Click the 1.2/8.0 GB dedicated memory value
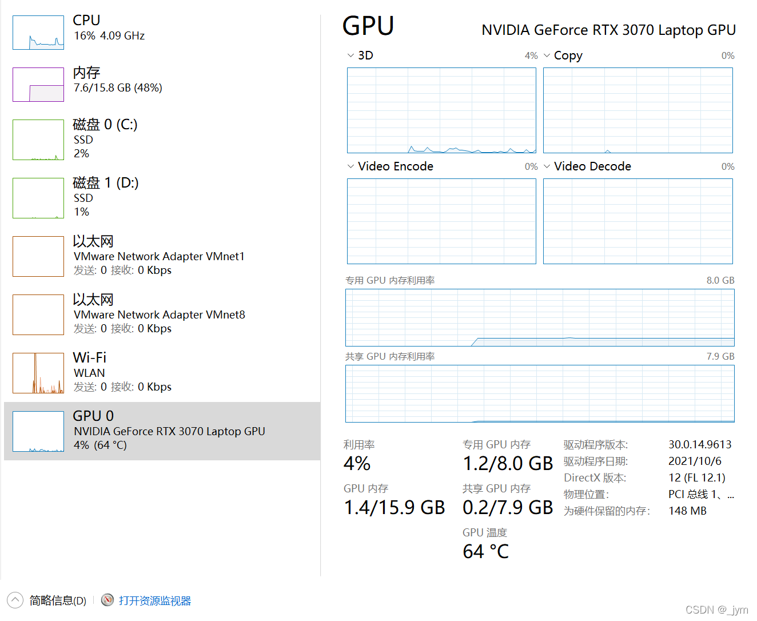 click(x=508, y=464)
